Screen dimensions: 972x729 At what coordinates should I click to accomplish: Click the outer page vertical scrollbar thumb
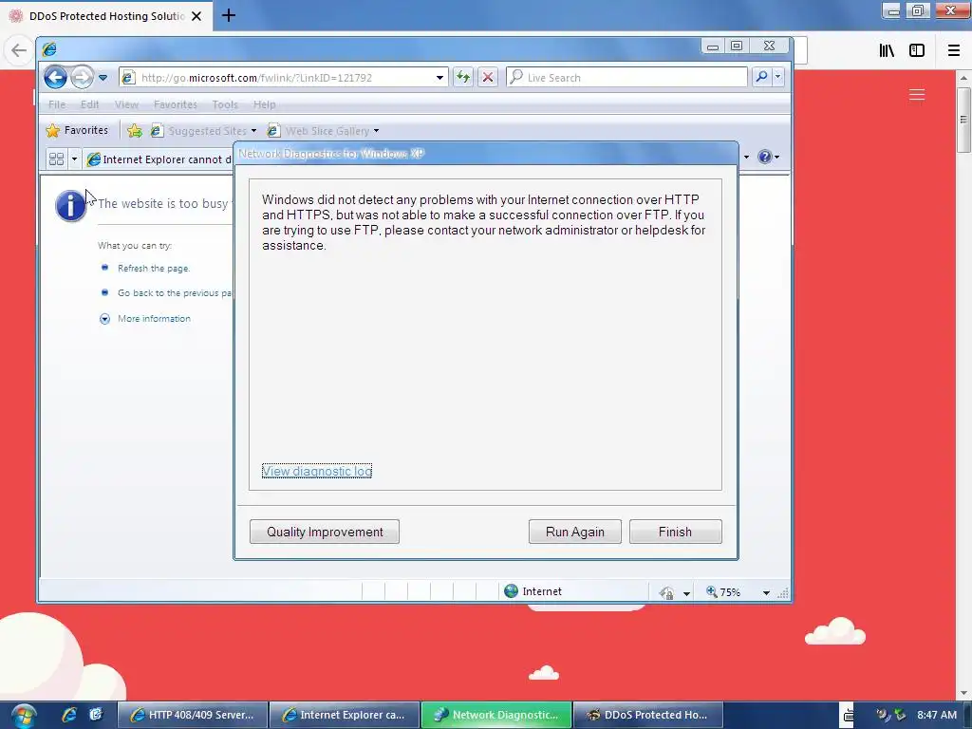963,119
